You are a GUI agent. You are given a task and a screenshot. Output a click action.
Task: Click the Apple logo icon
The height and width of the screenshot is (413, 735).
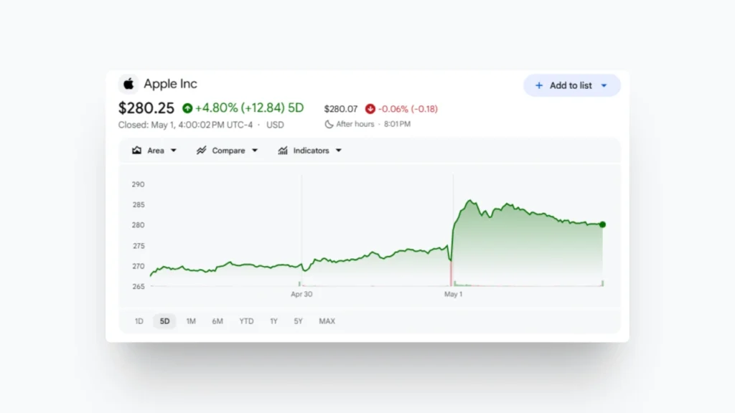coord(128,84)
